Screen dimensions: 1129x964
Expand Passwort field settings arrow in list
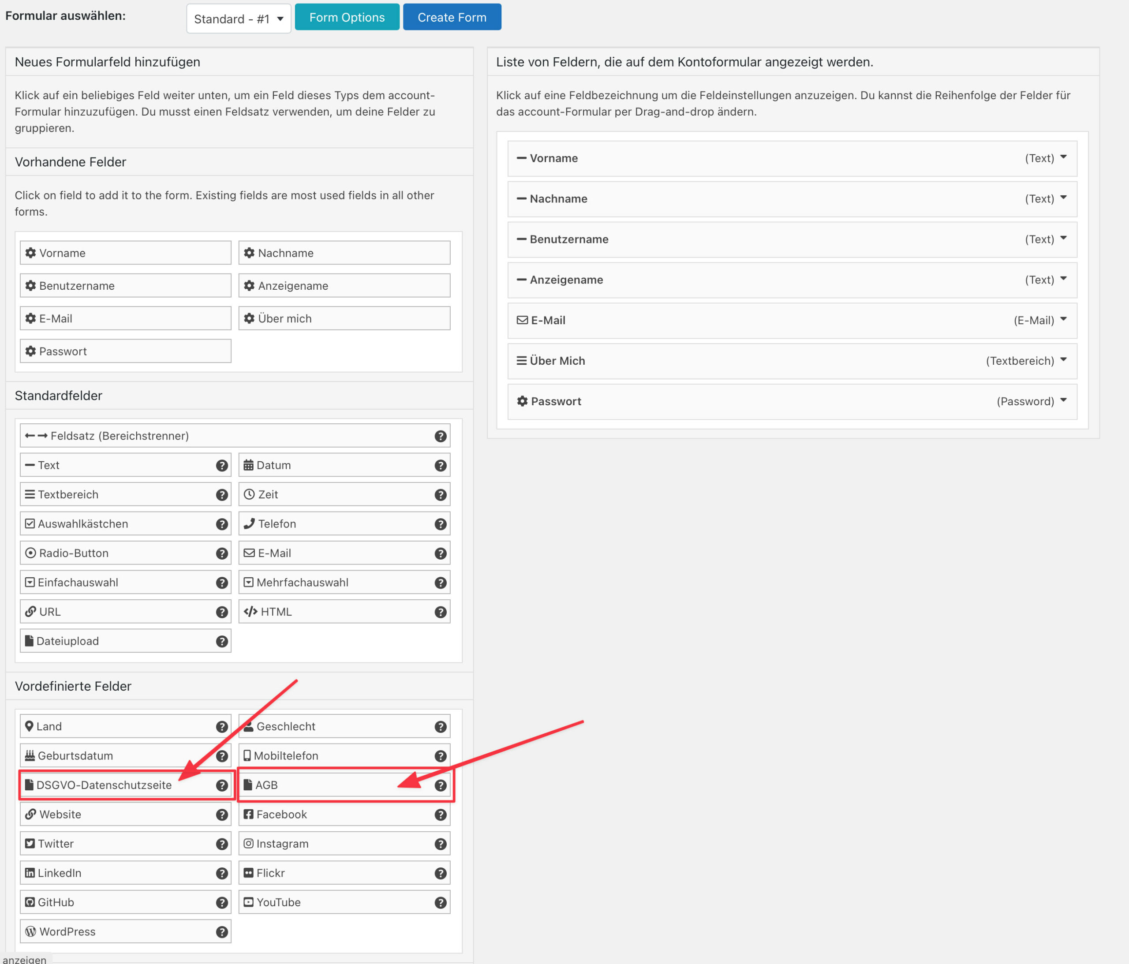click(1064, 400)
